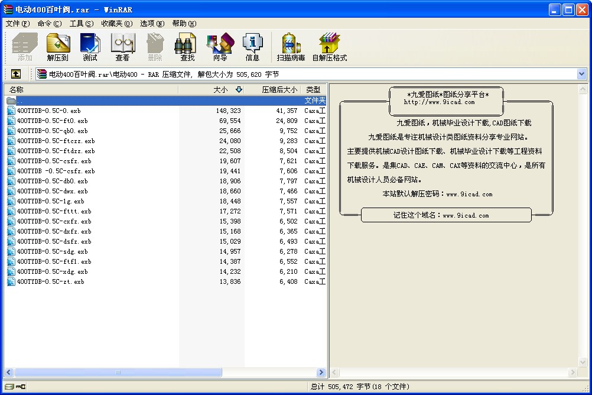
Task: Click the 查找 (Find) binoculars icon
Action: point(187,47)
